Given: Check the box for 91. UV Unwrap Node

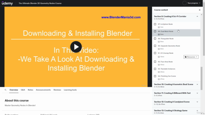Looking at the screenshot, I should click(x=155, y=53).
